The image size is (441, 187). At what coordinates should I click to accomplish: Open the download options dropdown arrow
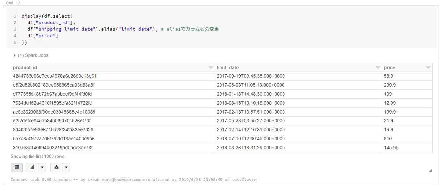click(66, 167)
